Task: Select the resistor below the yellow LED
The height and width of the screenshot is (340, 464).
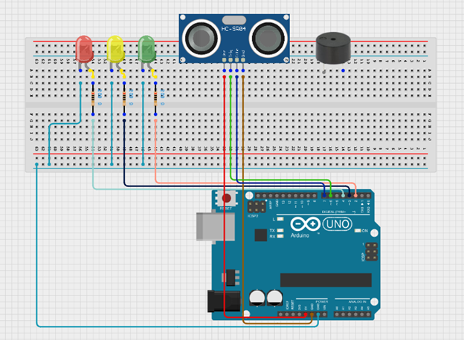Action: [124, 99]
